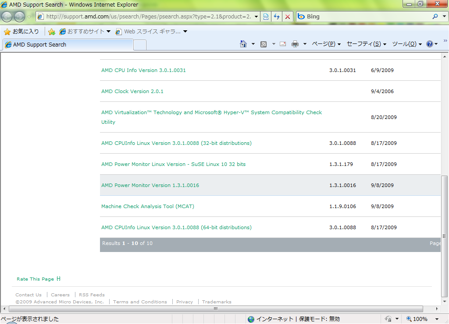Screen dimensions: 449x324
Task: Click version cell 1.1.9.0106
Action: (x=342, y=206)
